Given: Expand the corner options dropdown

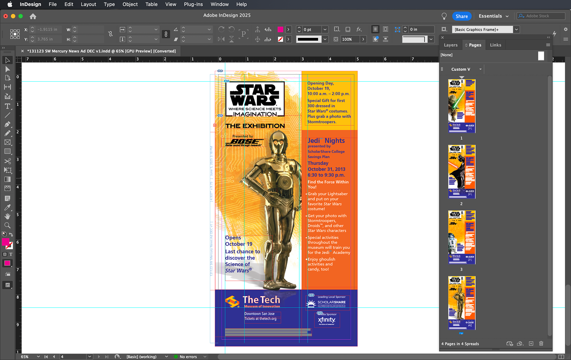Looking at the screenshot, I should pyautogui.click(x=431, y=39).
